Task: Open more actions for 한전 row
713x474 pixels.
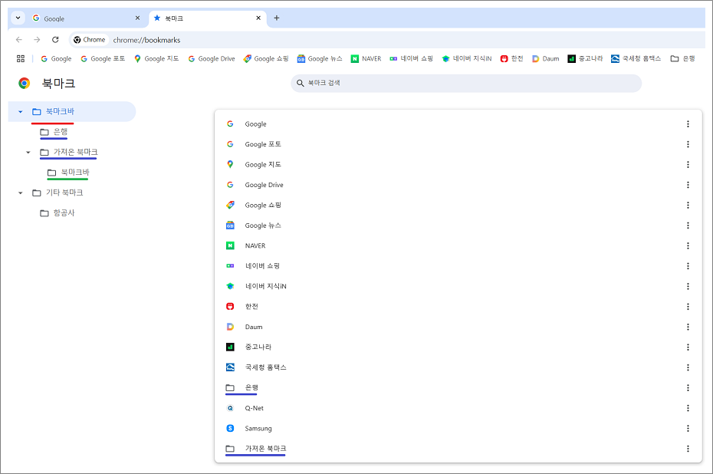Action: [x=688, y=307]
